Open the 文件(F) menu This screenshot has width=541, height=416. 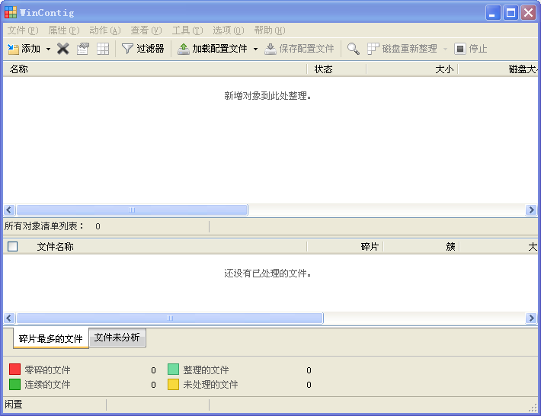point(23,30)
